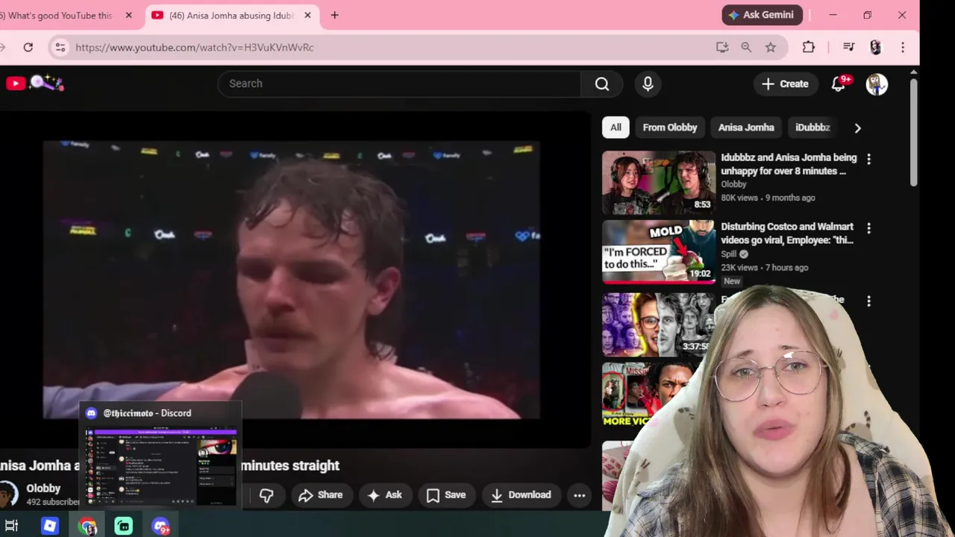Open options for Idubbbz and Anisa video
This screenshot has width=955, height=537.
868,159
